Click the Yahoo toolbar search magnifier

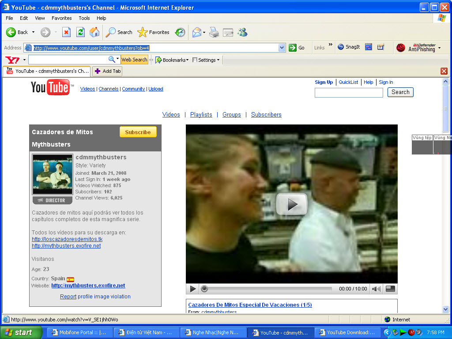[x=112, y=60]
